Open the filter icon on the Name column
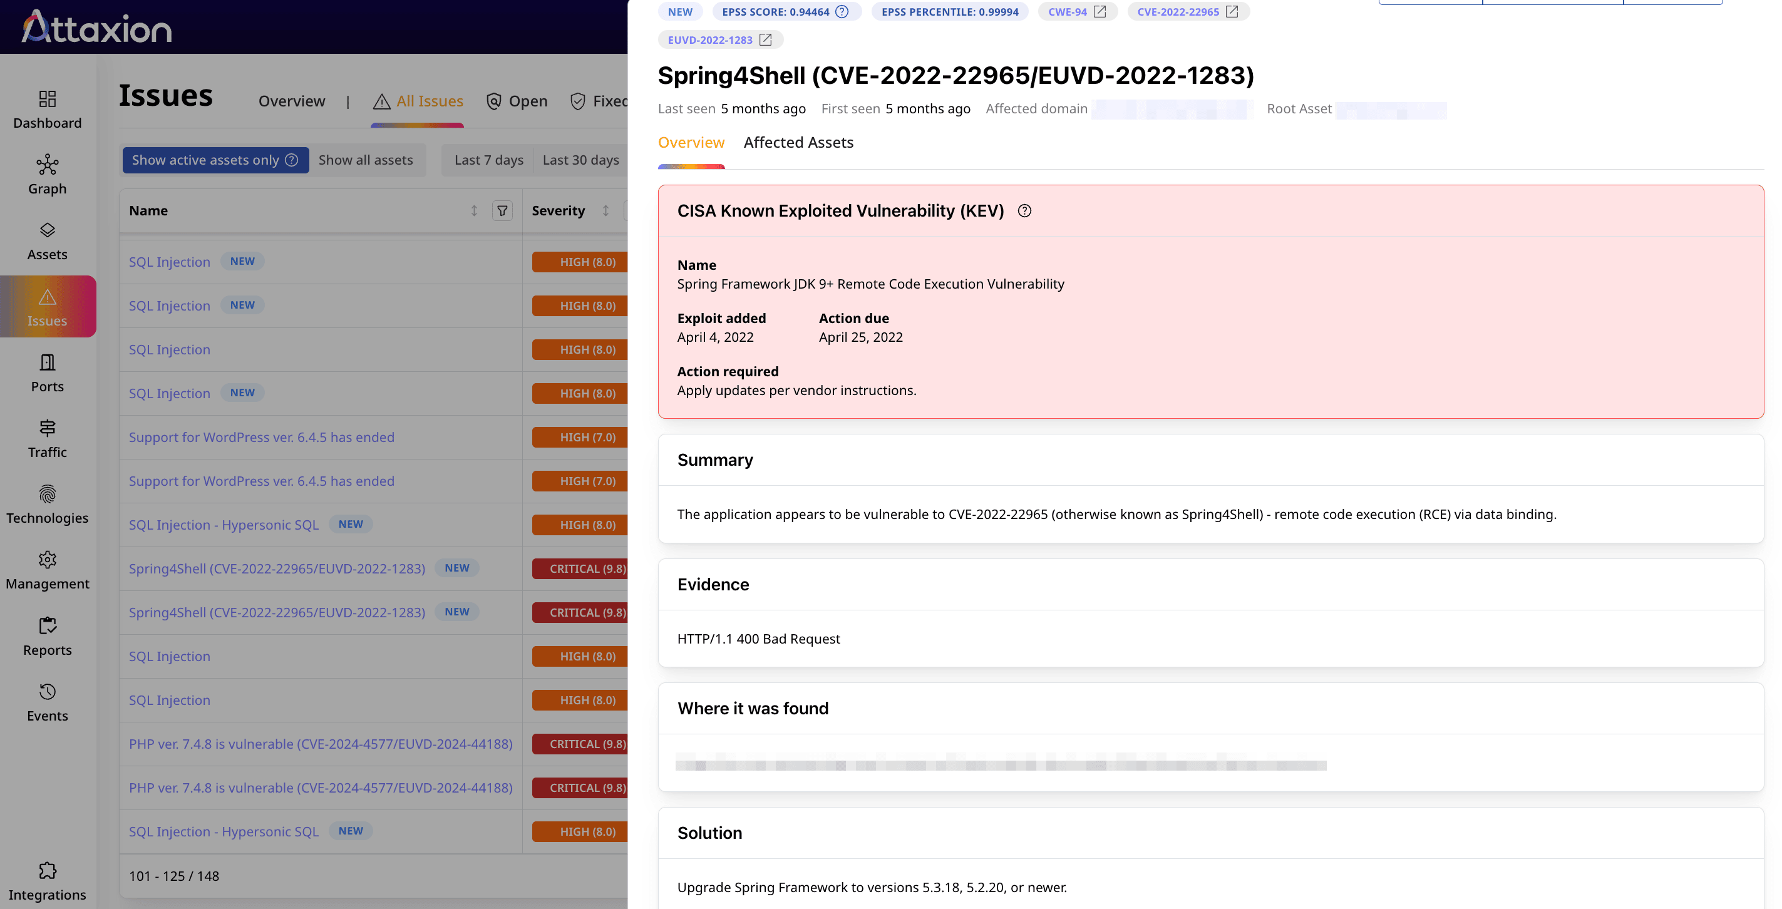This screenshot has height=909, width=1782. click(503, 210)
